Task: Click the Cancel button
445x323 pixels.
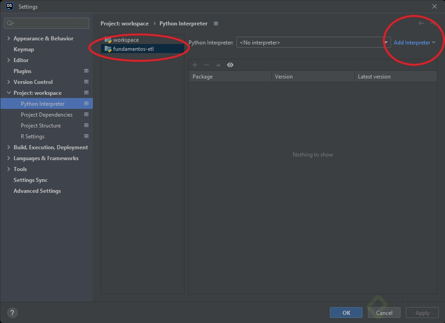Action: (384, 313)
